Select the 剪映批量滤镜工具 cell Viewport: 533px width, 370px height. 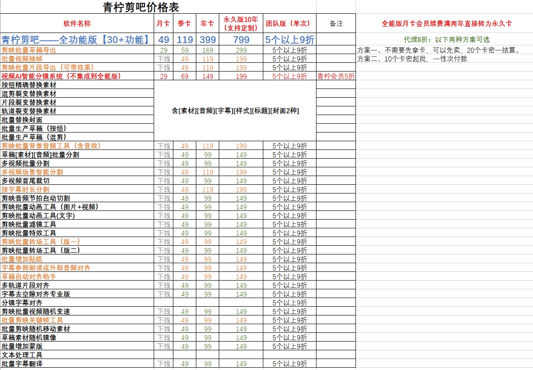click(x=77, y=224)
